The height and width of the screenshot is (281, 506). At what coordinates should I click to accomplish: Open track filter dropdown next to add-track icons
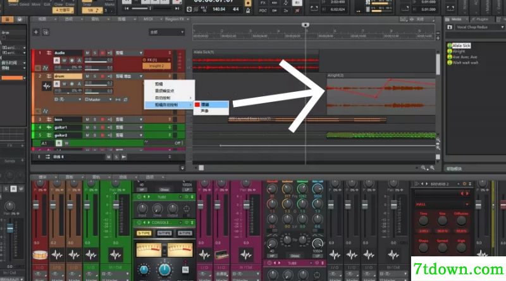(x=166, y=32)
